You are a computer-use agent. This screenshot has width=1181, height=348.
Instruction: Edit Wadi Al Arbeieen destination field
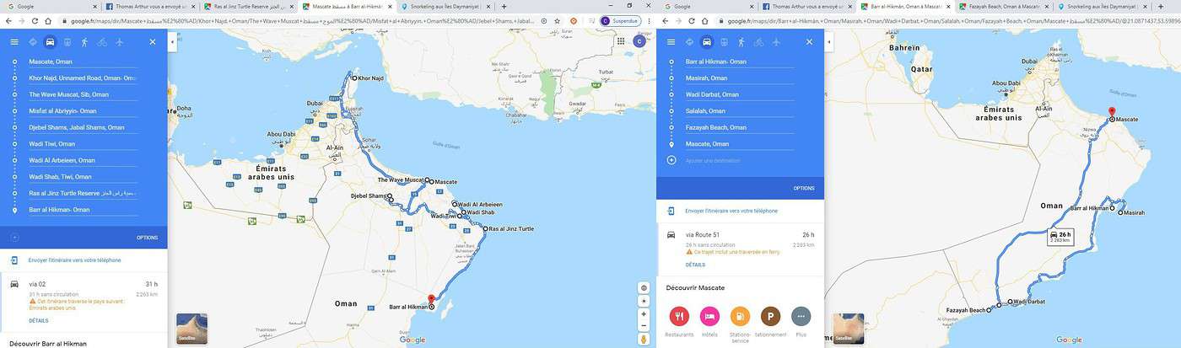(83, 160)
